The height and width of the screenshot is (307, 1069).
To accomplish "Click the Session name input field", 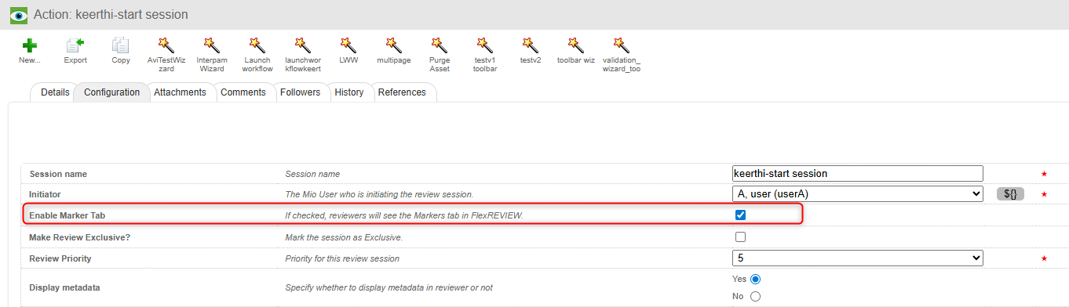I will (x=857, y=173).
